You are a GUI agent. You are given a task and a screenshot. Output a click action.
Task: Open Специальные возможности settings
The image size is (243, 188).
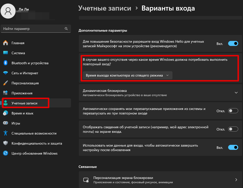(34, 133)
